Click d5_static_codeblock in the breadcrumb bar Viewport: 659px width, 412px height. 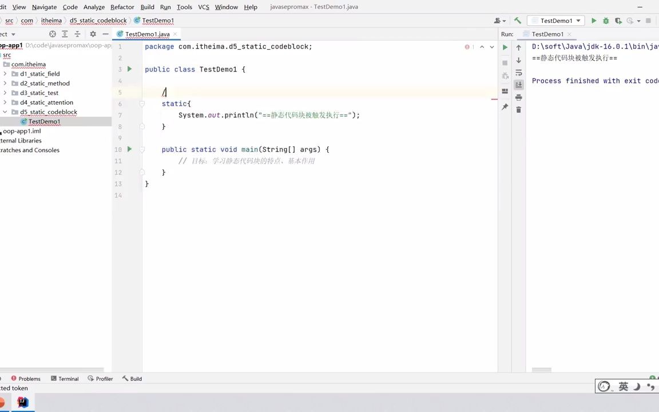(98, 21)
